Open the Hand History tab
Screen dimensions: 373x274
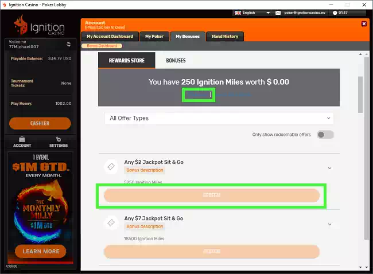pyautogui.click(x=225, y=36)
